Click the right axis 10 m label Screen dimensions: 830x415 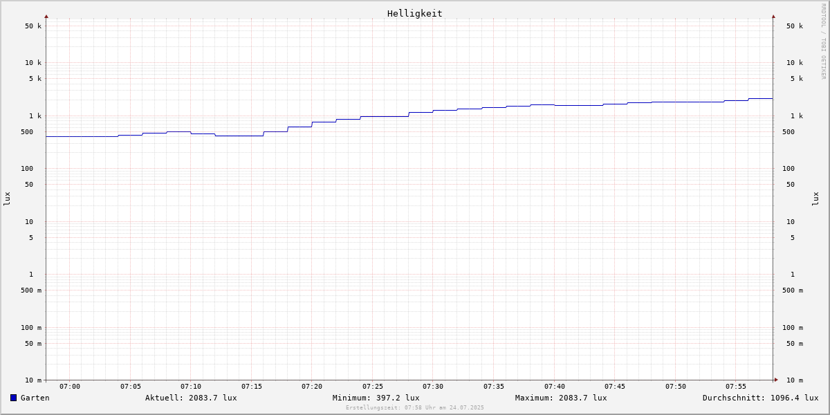(x=795, y=380)
